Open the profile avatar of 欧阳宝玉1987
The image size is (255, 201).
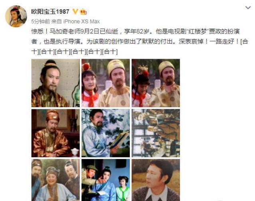pos(16,16)
